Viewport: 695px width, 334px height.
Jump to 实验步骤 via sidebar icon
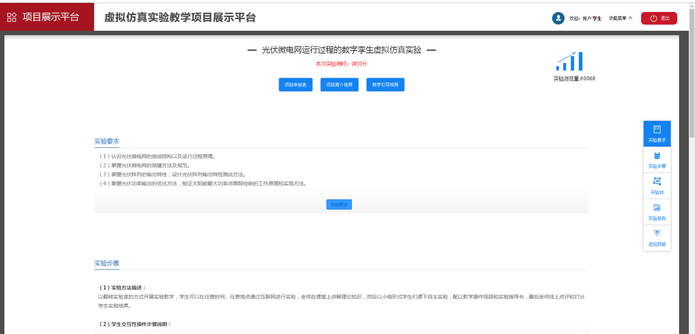click(x=657, y=156)
